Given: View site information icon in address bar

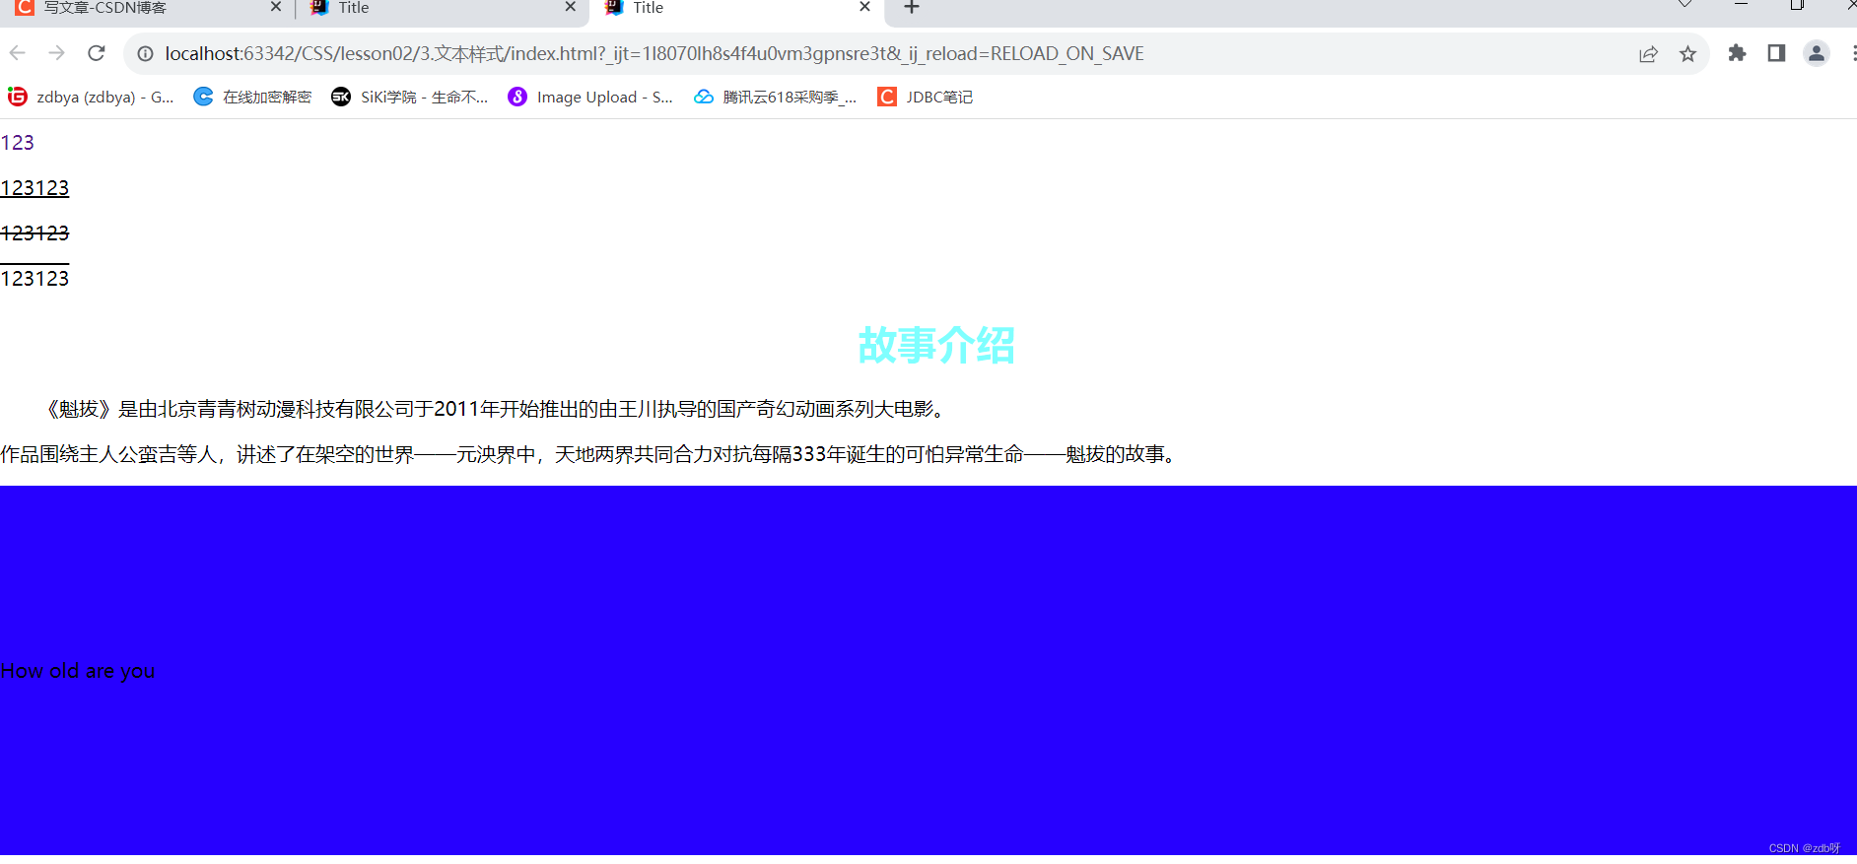Looking at the screenshot, I should pyautogui.click(x=145, y=54).
